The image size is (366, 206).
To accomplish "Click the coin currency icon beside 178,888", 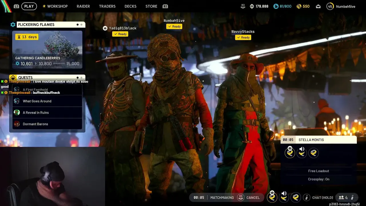I will click(x=252, y=6).
